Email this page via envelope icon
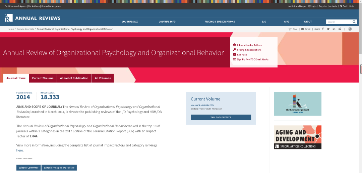This screenshot has height=173, width=362. tap(302, 29)
